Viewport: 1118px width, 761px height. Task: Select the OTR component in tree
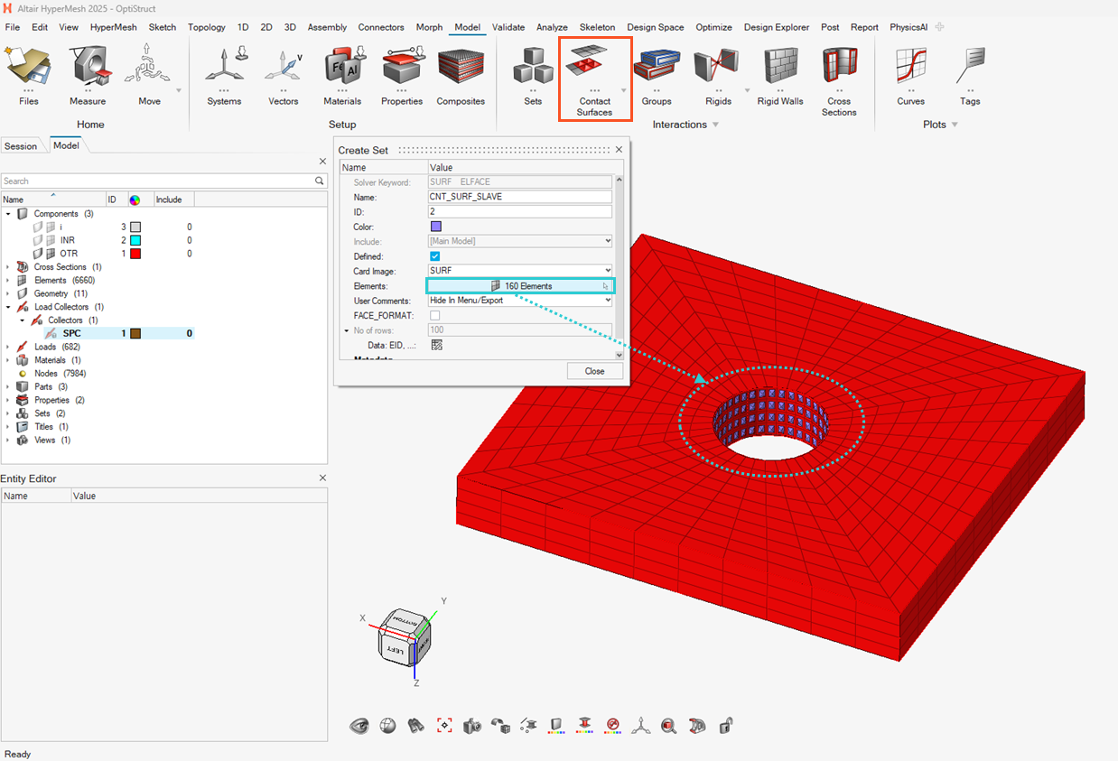(69, 254)
